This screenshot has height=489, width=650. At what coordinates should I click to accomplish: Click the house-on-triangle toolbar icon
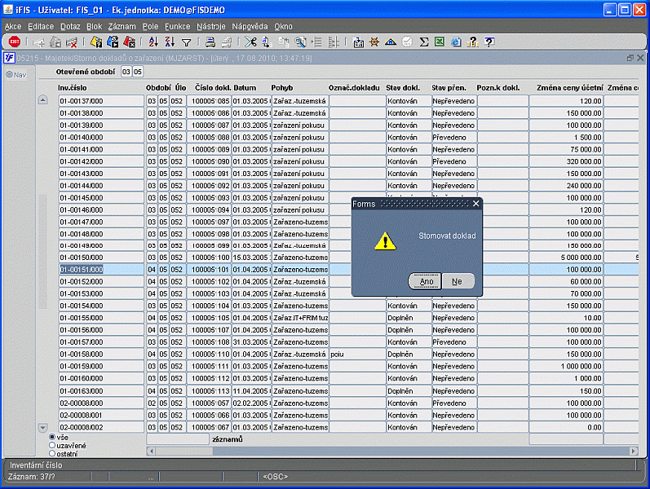(x=391, y=42)
